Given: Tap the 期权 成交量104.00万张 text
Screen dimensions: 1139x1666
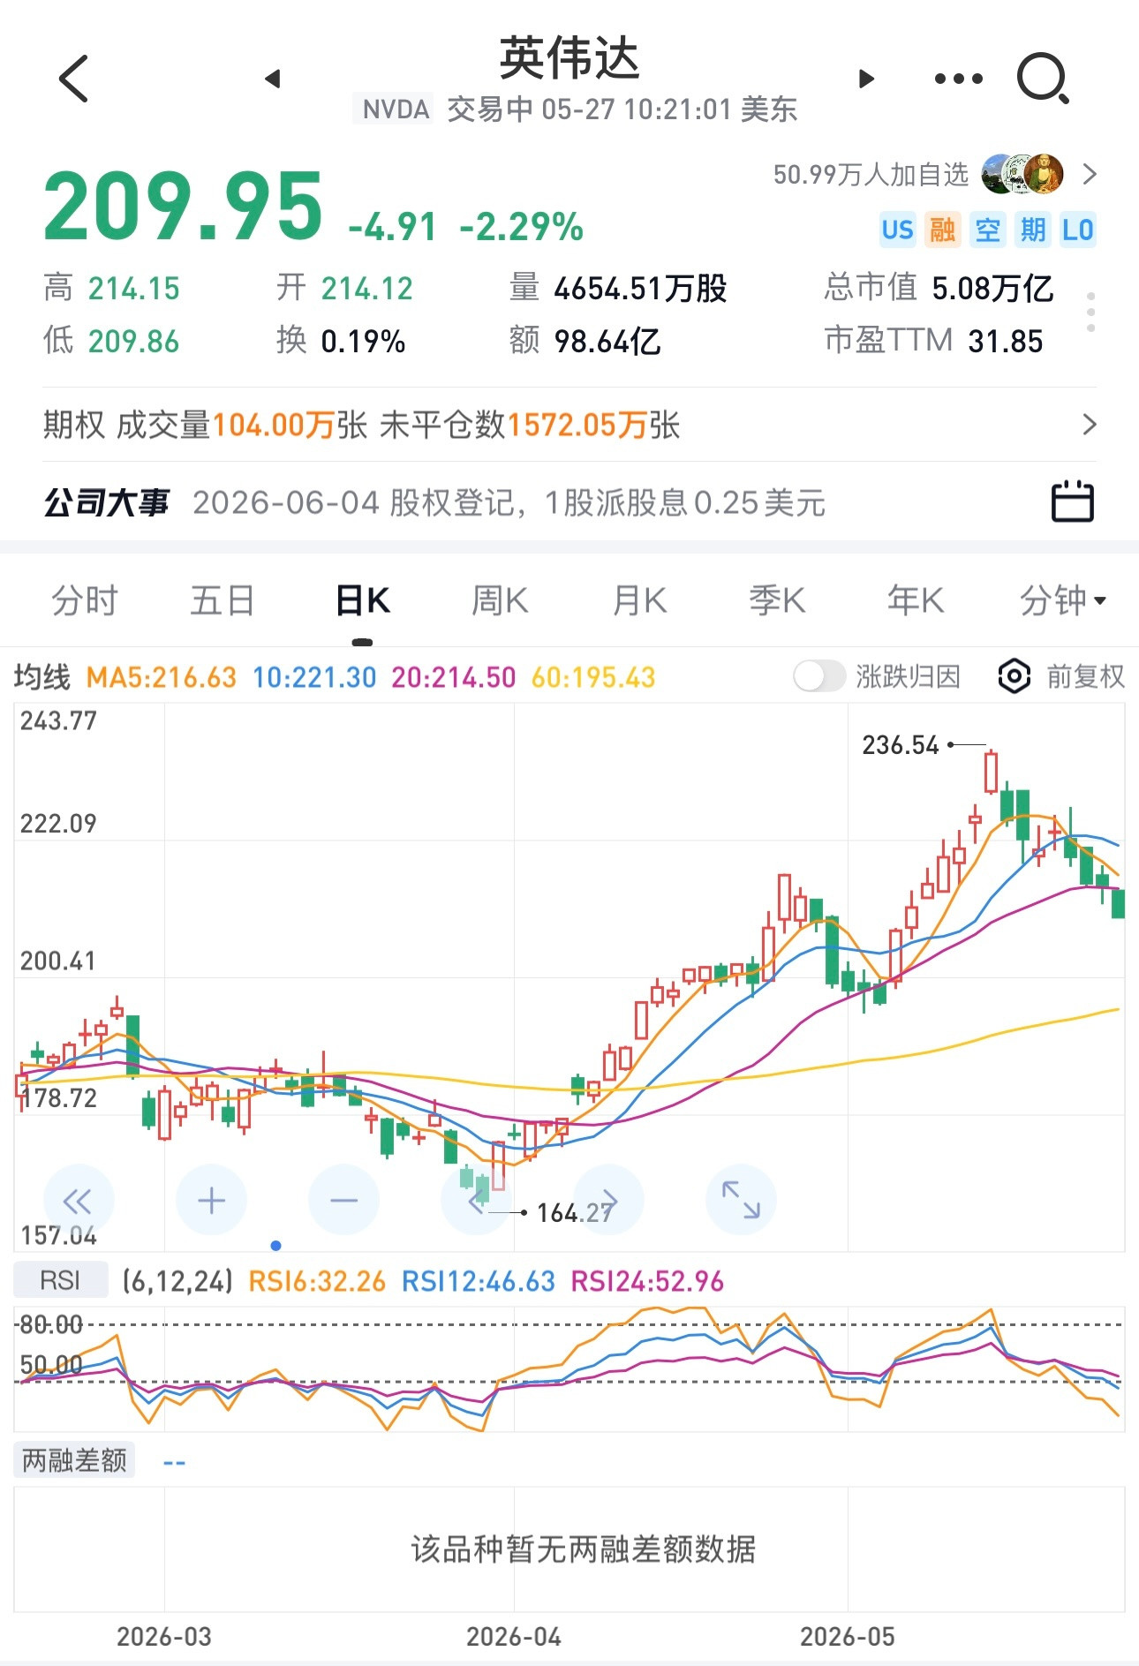Looking at the screenshot, I should pos(205,425).
